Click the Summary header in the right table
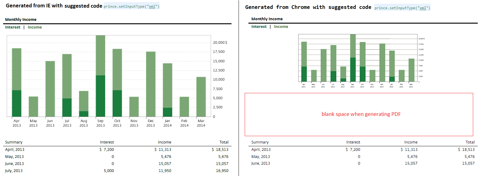The height and width of the screenshot is (176, 483). [260, 142]
